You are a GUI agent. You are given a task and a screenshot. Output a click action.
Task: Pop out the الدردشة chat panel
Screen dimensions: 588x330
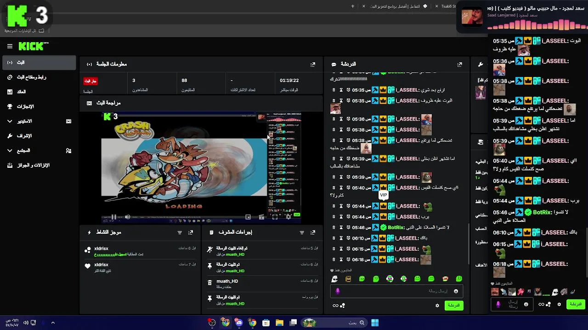[x=459, y=65]
